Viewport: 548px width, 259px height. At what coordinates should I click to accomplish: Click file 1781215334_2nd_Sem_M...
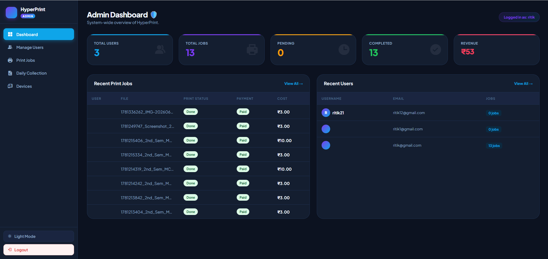(x=146, y=155)
